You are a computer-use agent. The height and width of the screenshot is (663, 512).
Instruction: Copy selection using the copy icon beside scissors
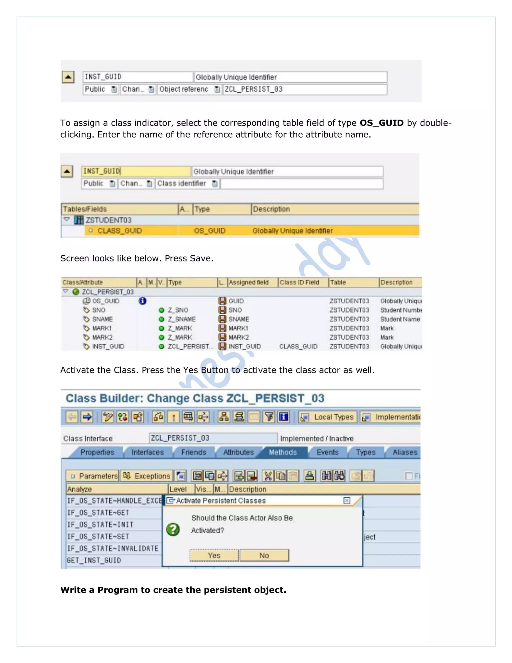pos(280,476)
